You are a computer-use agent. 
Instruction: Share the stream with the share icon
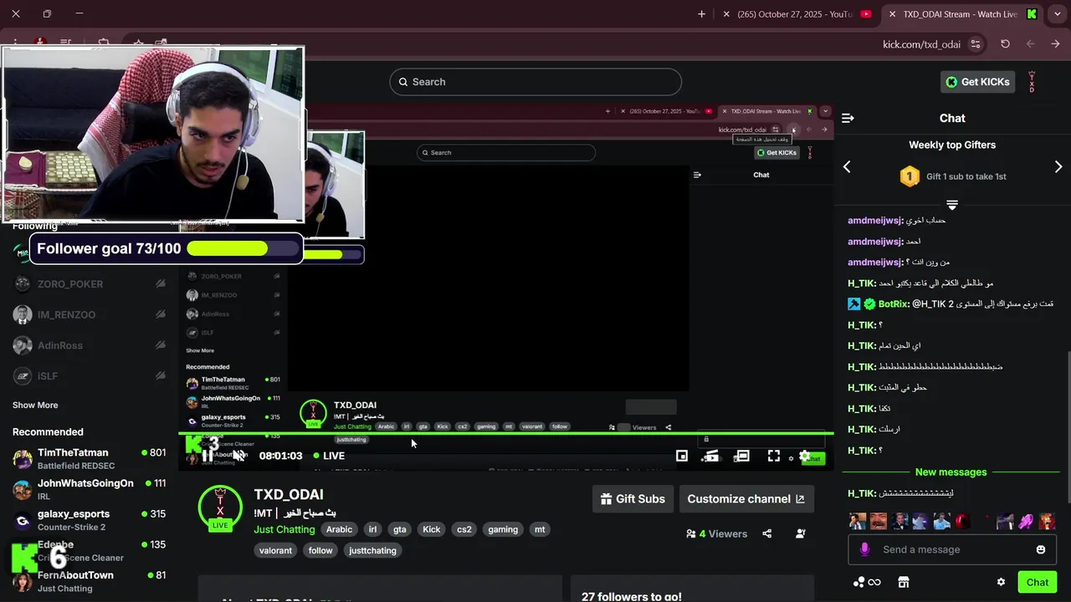click(x=766, y=533)
